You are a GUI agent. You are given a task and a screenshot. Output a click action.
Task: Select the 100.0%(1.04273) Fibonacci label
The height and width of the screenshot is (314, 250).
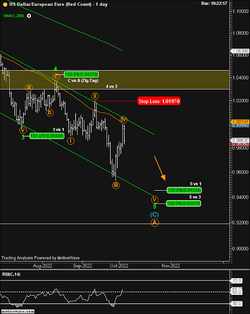click(81, 75)
